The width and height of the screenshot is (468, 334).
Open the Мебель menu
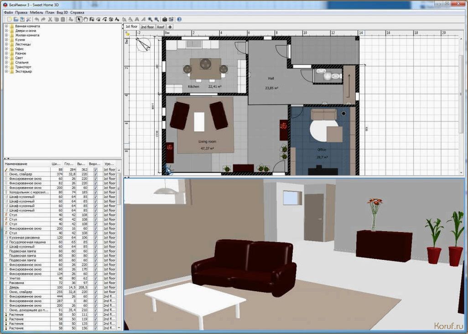point(36,12)
